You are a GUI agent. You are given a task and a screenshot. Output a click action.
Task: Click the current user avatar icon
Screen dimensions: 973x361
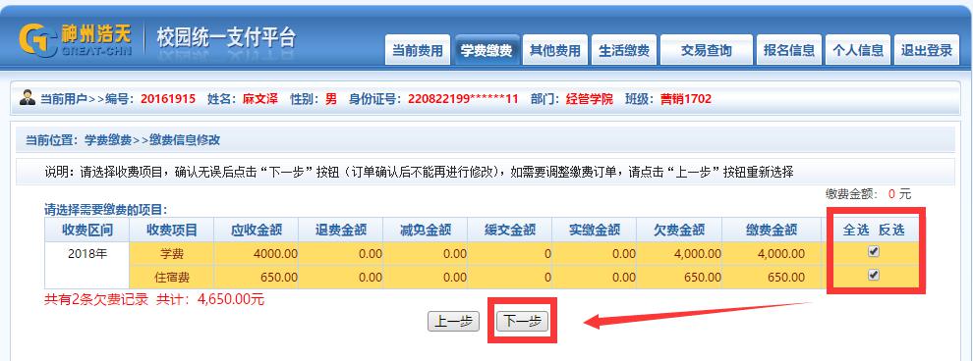click(28, 97)
